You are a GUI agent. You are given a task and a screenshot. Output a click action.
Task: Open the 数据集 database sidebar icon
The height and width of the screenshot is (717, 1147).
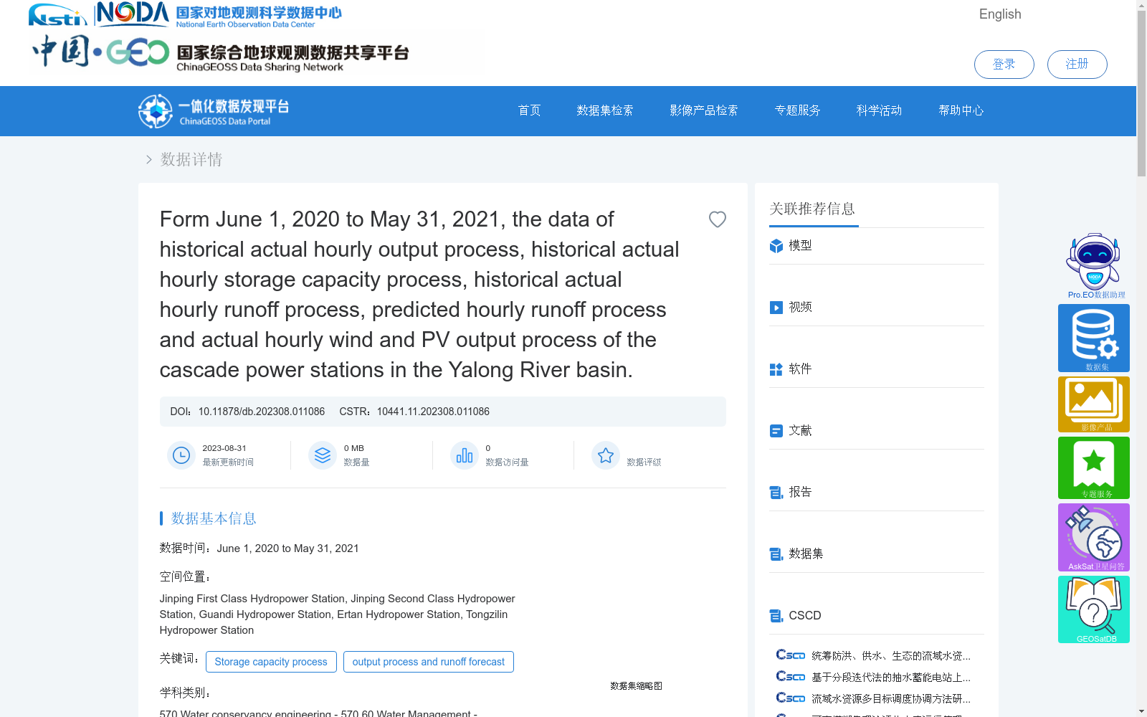1094,338
